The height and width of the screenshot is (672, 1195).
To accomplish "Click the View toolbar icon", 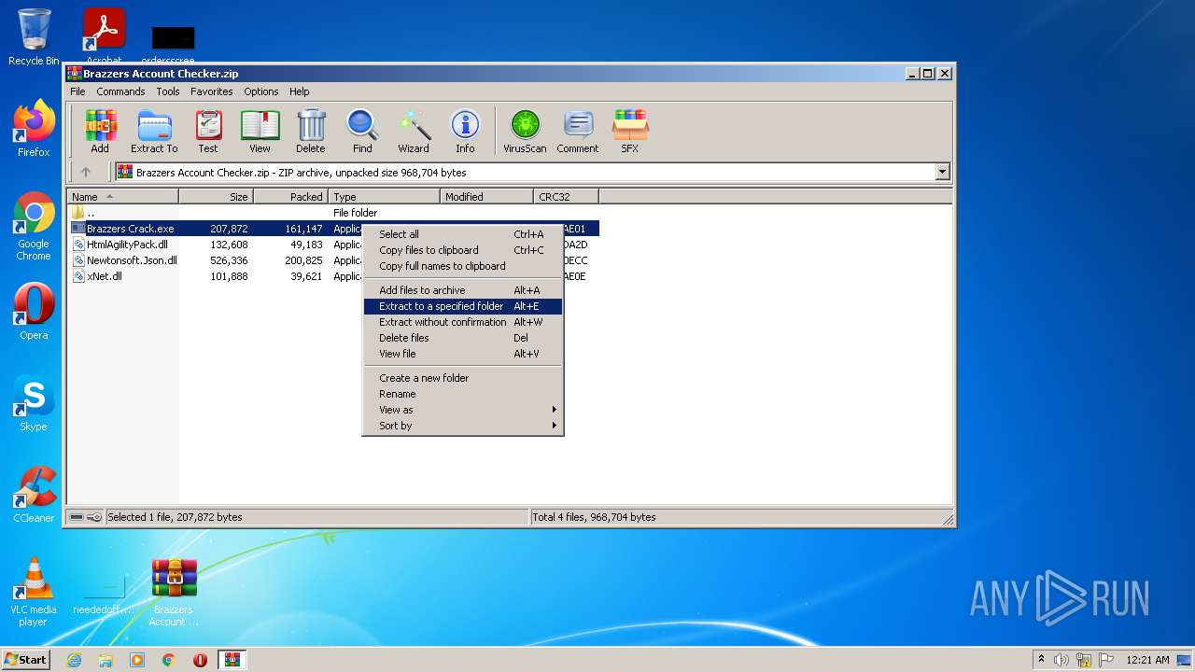I will point(260,132).
